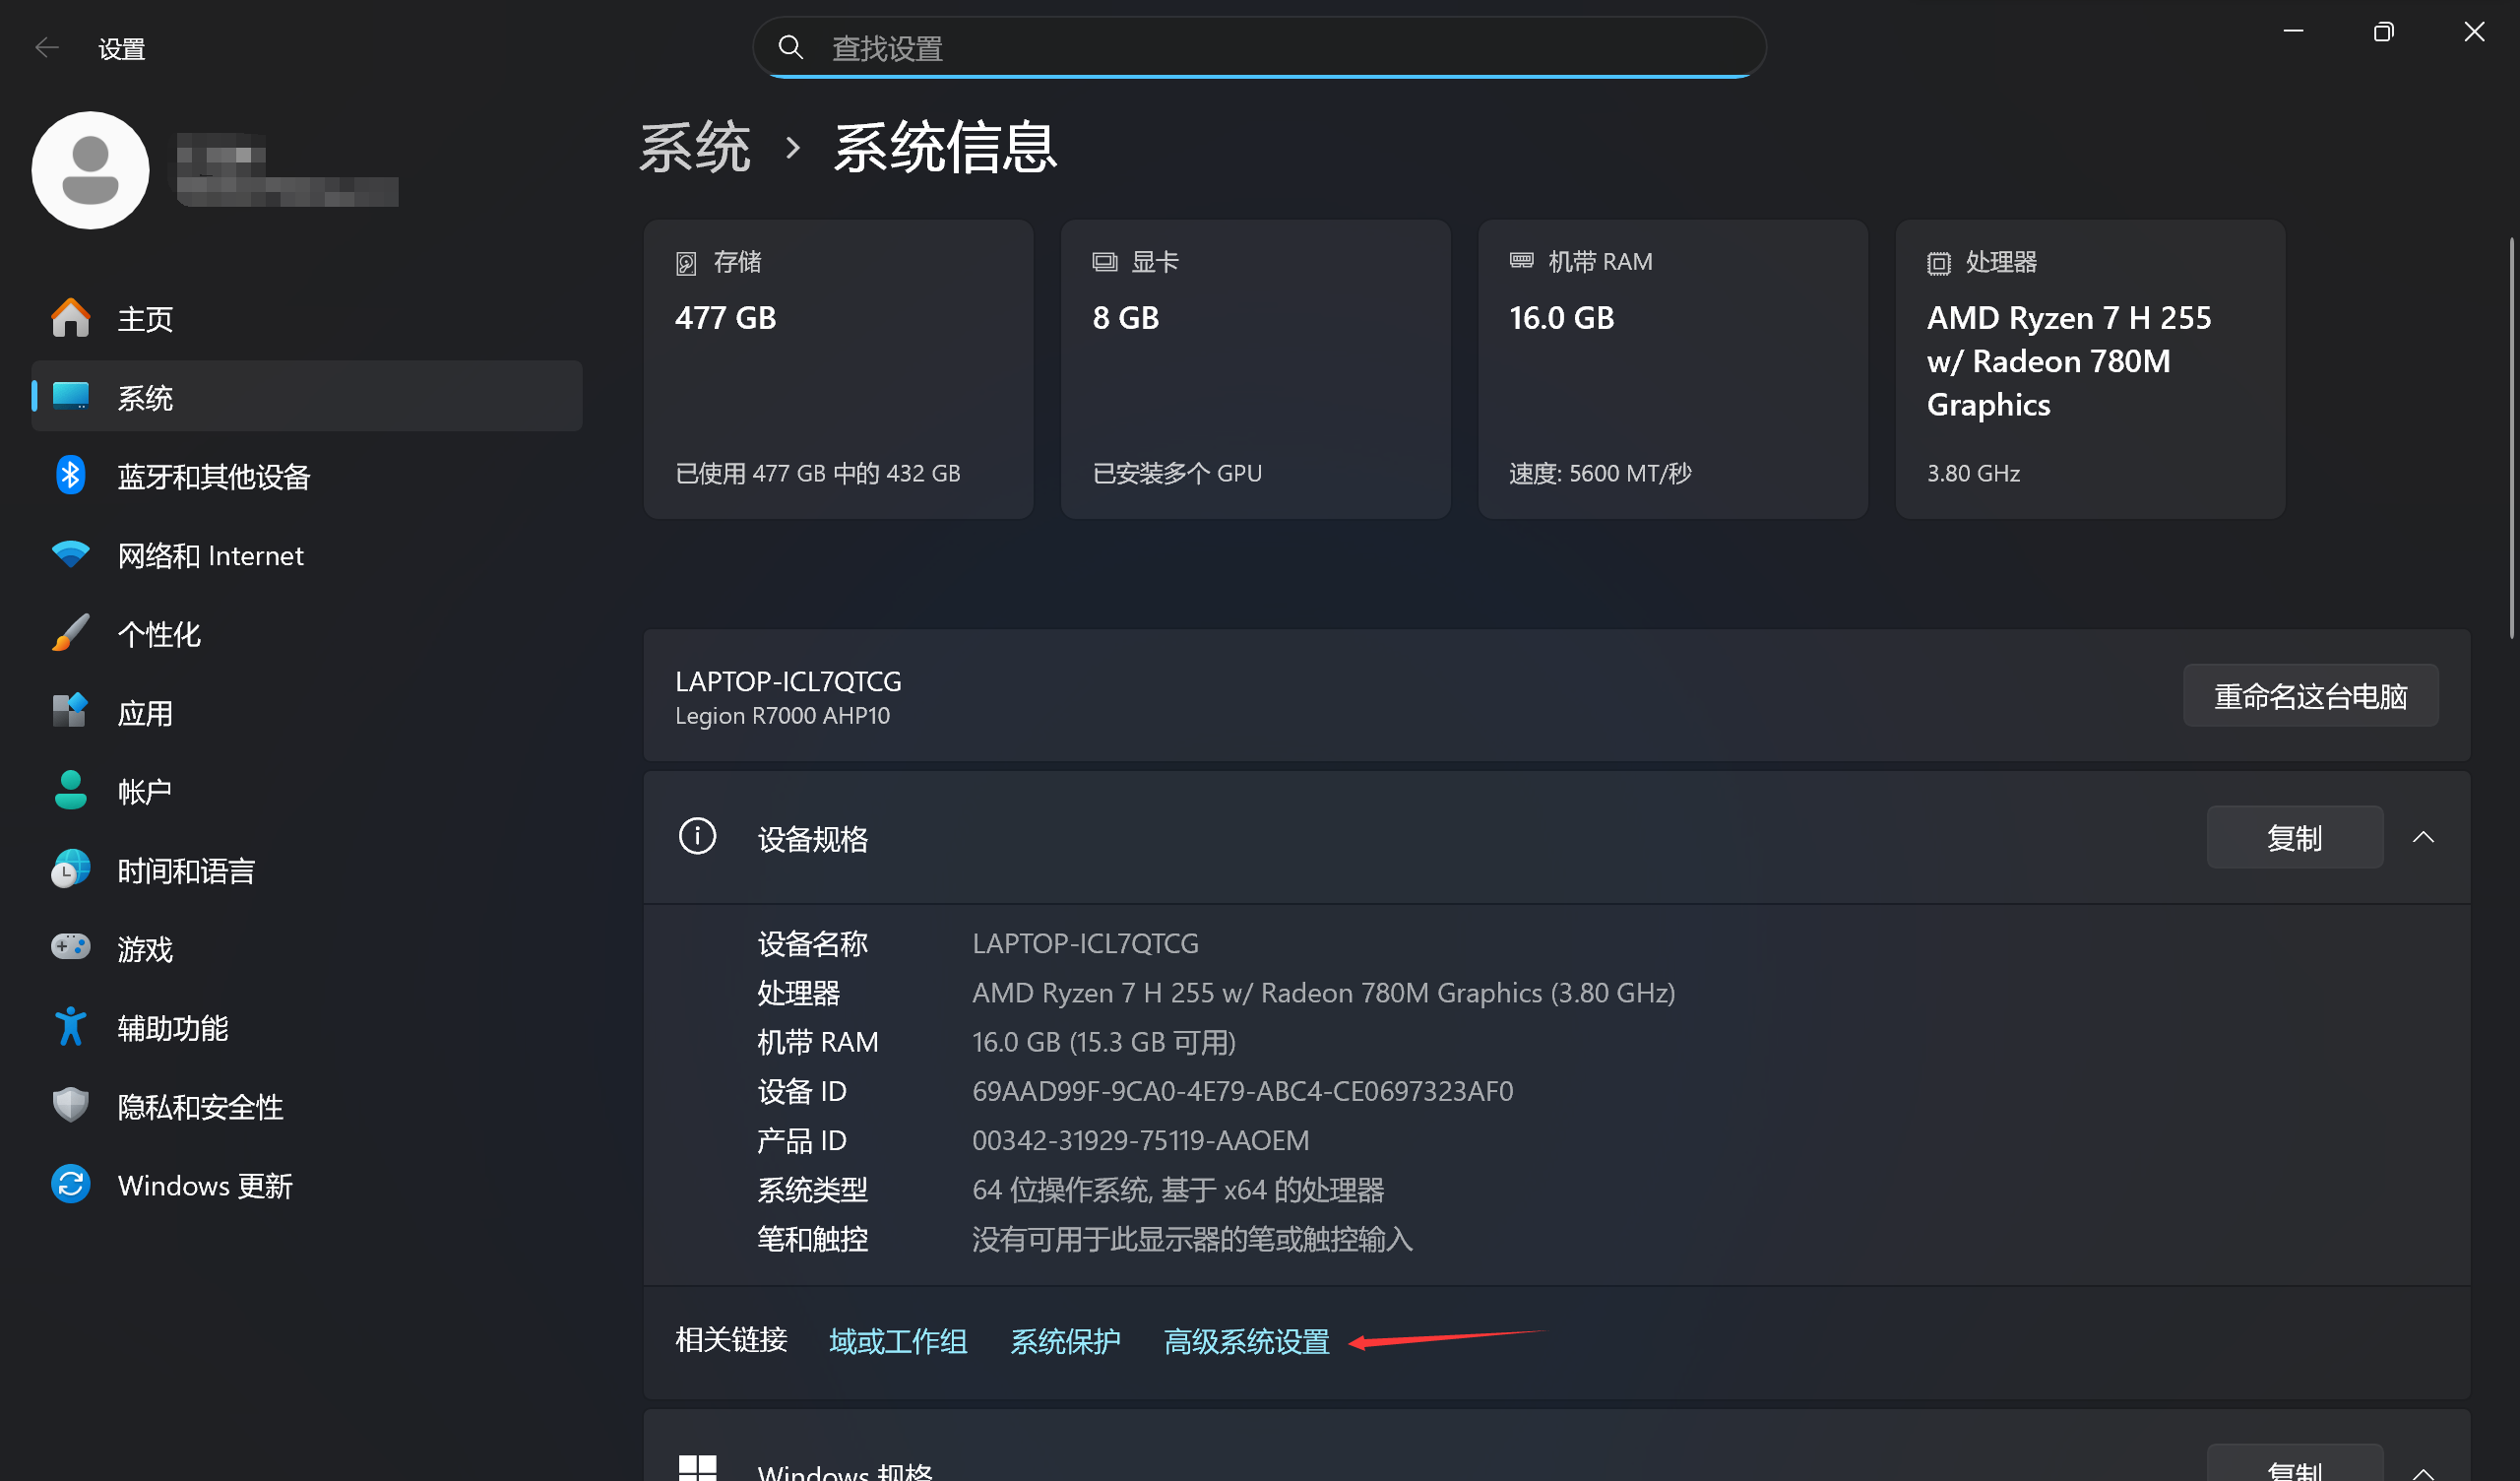
Task: Select the Accessibility figure icon
Action: click(x=70, y=1027)
